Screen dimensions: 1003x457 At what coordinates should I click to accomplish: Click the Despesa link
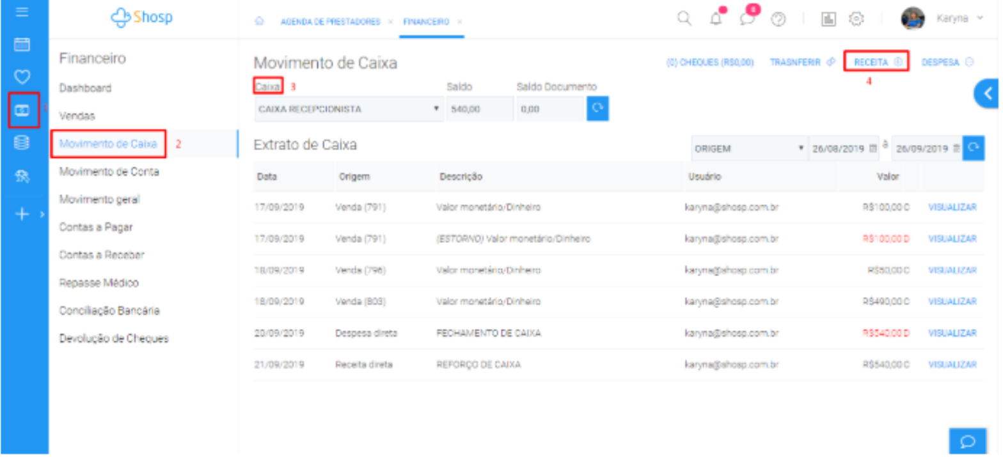tap(940, 63)
